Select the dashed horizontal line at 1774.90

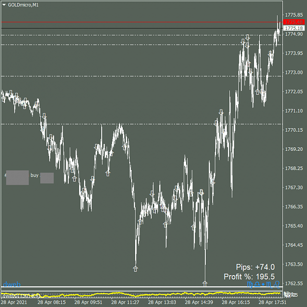click(x=142, y=35)
